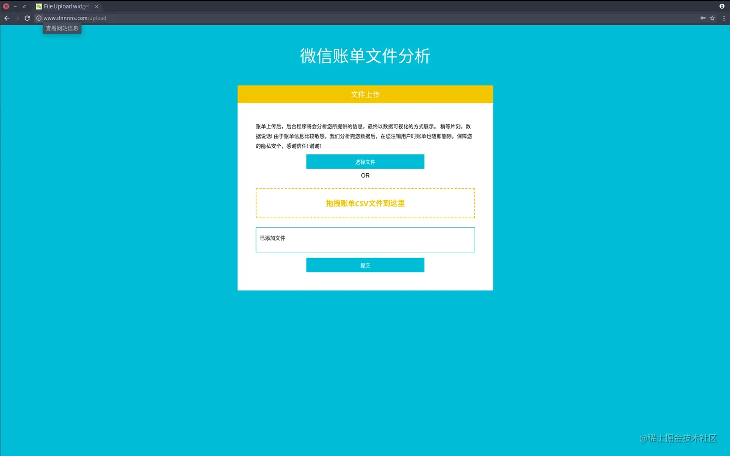
Task: Click the 已添加文件 file list area
Action: pos(365,239)
